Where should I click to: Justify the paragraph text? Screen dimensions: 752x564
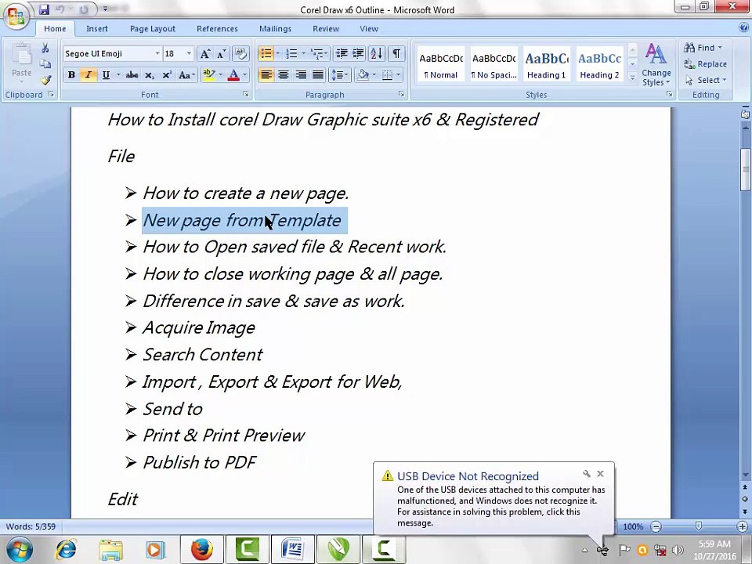(318, 75)
